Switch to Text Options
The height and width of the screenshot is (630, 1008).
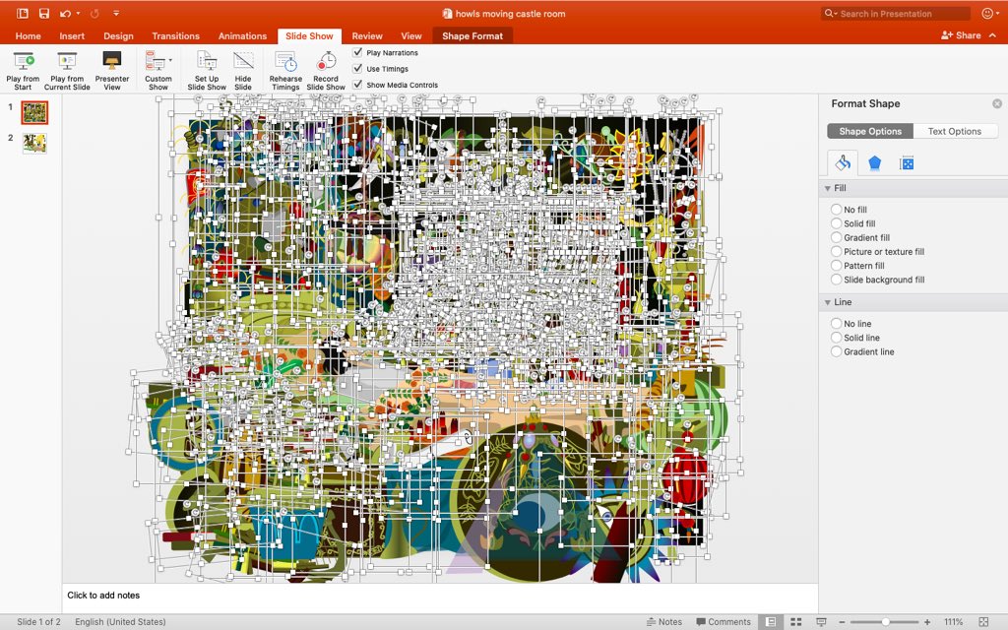tap(955, 131)
